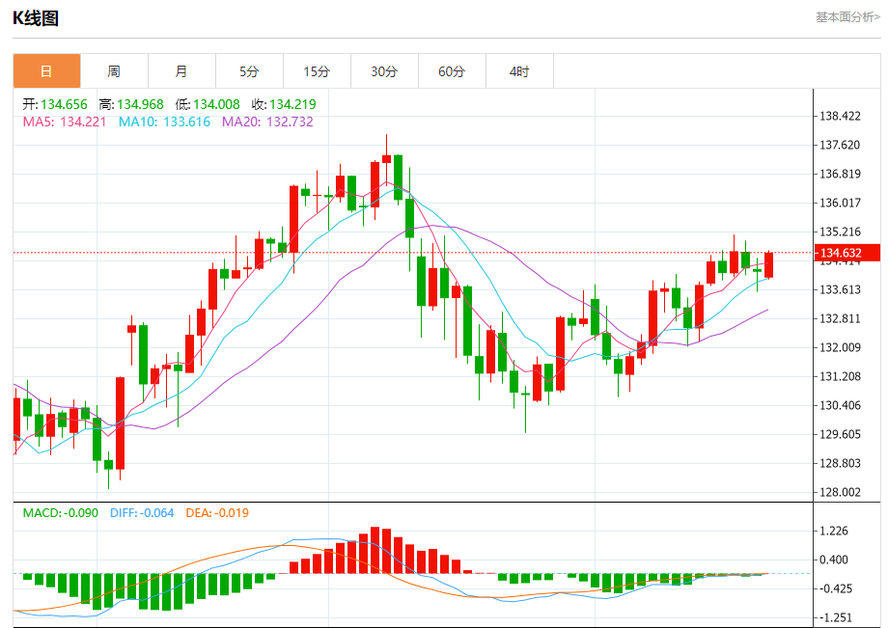Select the 日 daily chart tab

pyautogui.click(x=46, y=71)
